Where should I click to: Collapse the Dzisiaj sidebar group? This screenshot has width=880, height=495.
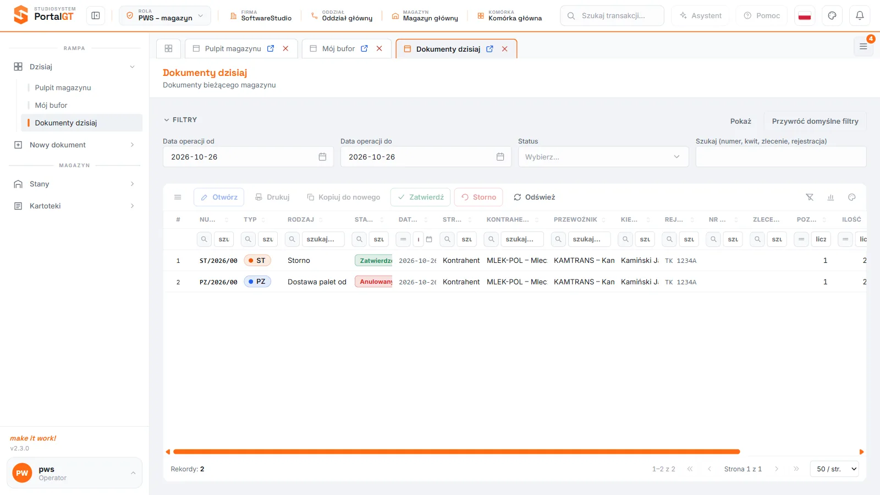point(74,67)
